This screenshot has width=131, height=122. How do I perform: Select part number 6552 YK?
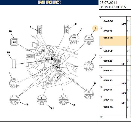point(108,106)
